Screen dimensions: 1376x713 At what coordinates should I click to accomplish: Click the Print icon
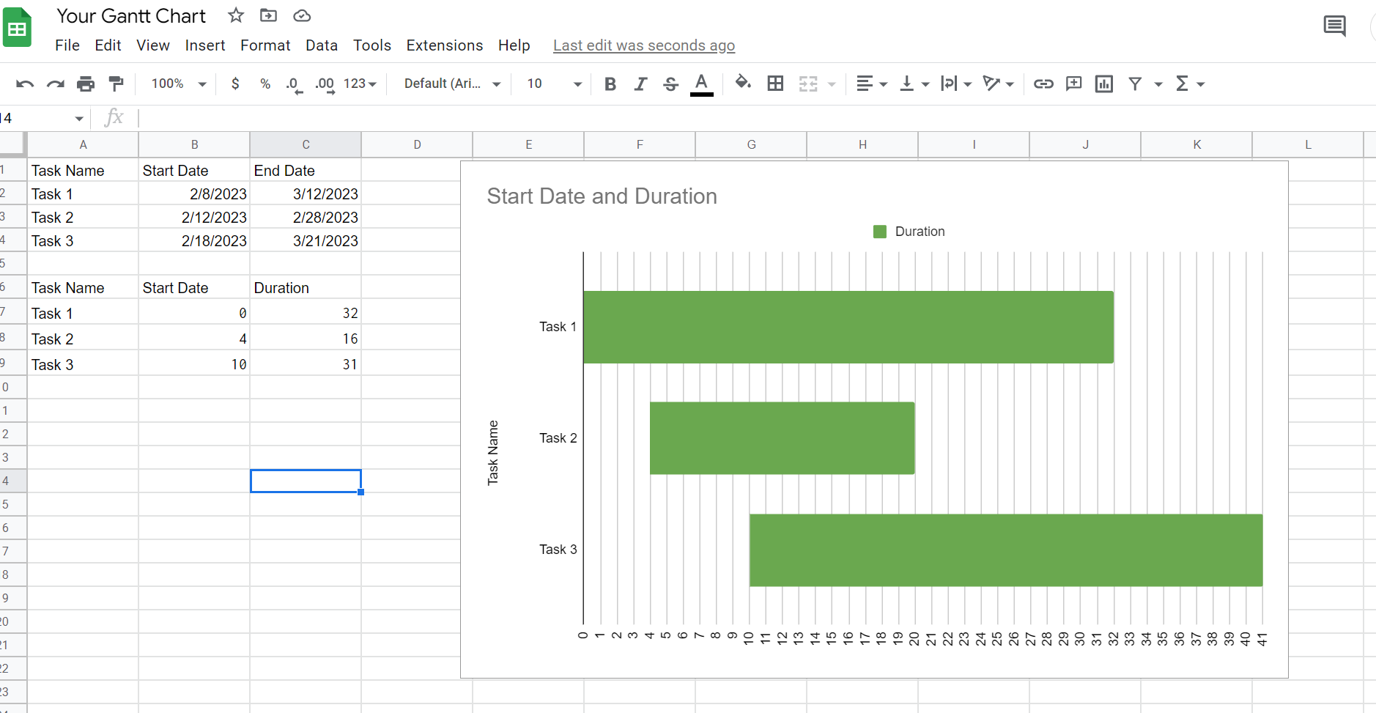point(86,84)
